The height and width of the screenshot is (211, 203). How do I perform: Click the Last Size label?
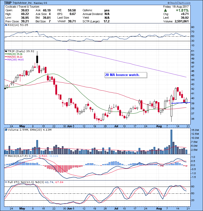[63, 18]
